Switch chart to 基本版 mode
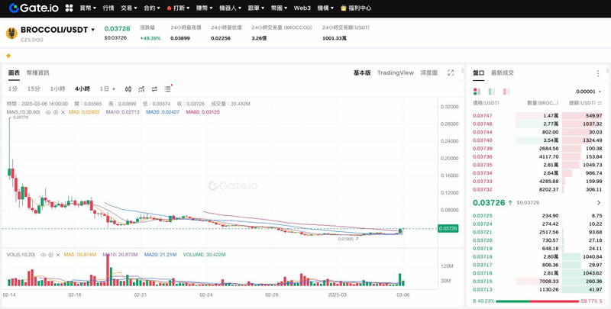611x309 pixels. tap(362, 72)
